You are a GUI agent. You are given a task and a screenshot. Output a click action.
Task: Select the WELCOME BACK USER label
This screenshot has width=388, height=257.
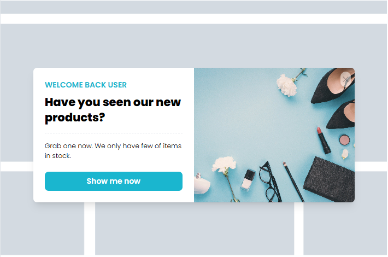click(86, 85)
